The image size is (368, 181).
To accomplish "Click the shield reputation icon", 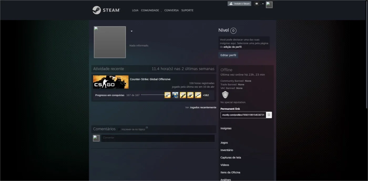I will (225, 95).
